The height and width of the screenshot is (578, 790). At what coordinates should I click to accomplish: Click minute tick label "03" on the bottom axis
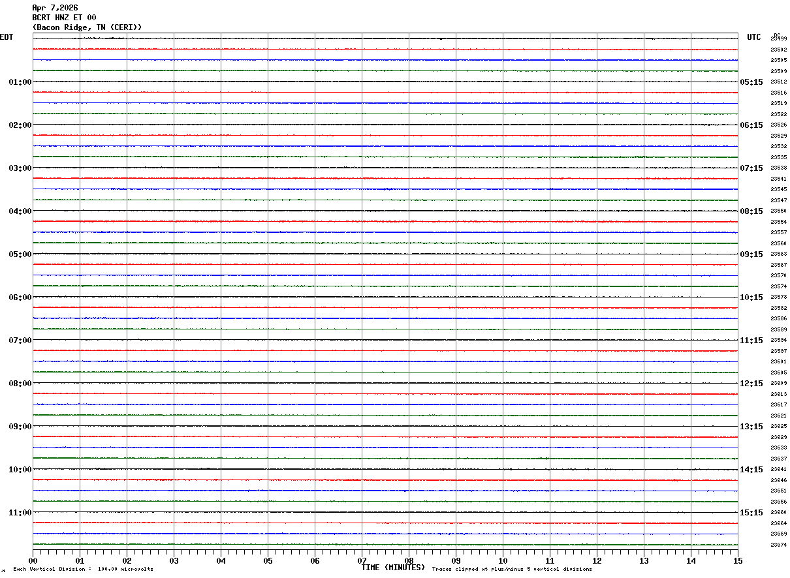[174, 560]
